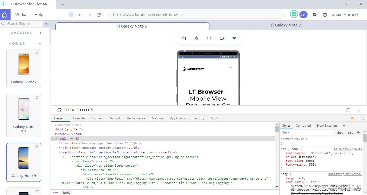
Task: Open the Event Listeners tab
Action: click(327, 126)
